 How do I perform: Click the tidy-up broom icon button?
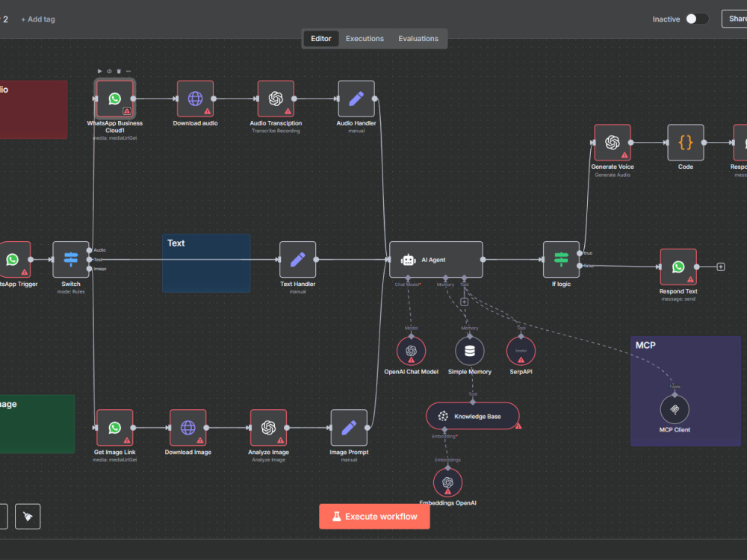[x=28, y=517]
